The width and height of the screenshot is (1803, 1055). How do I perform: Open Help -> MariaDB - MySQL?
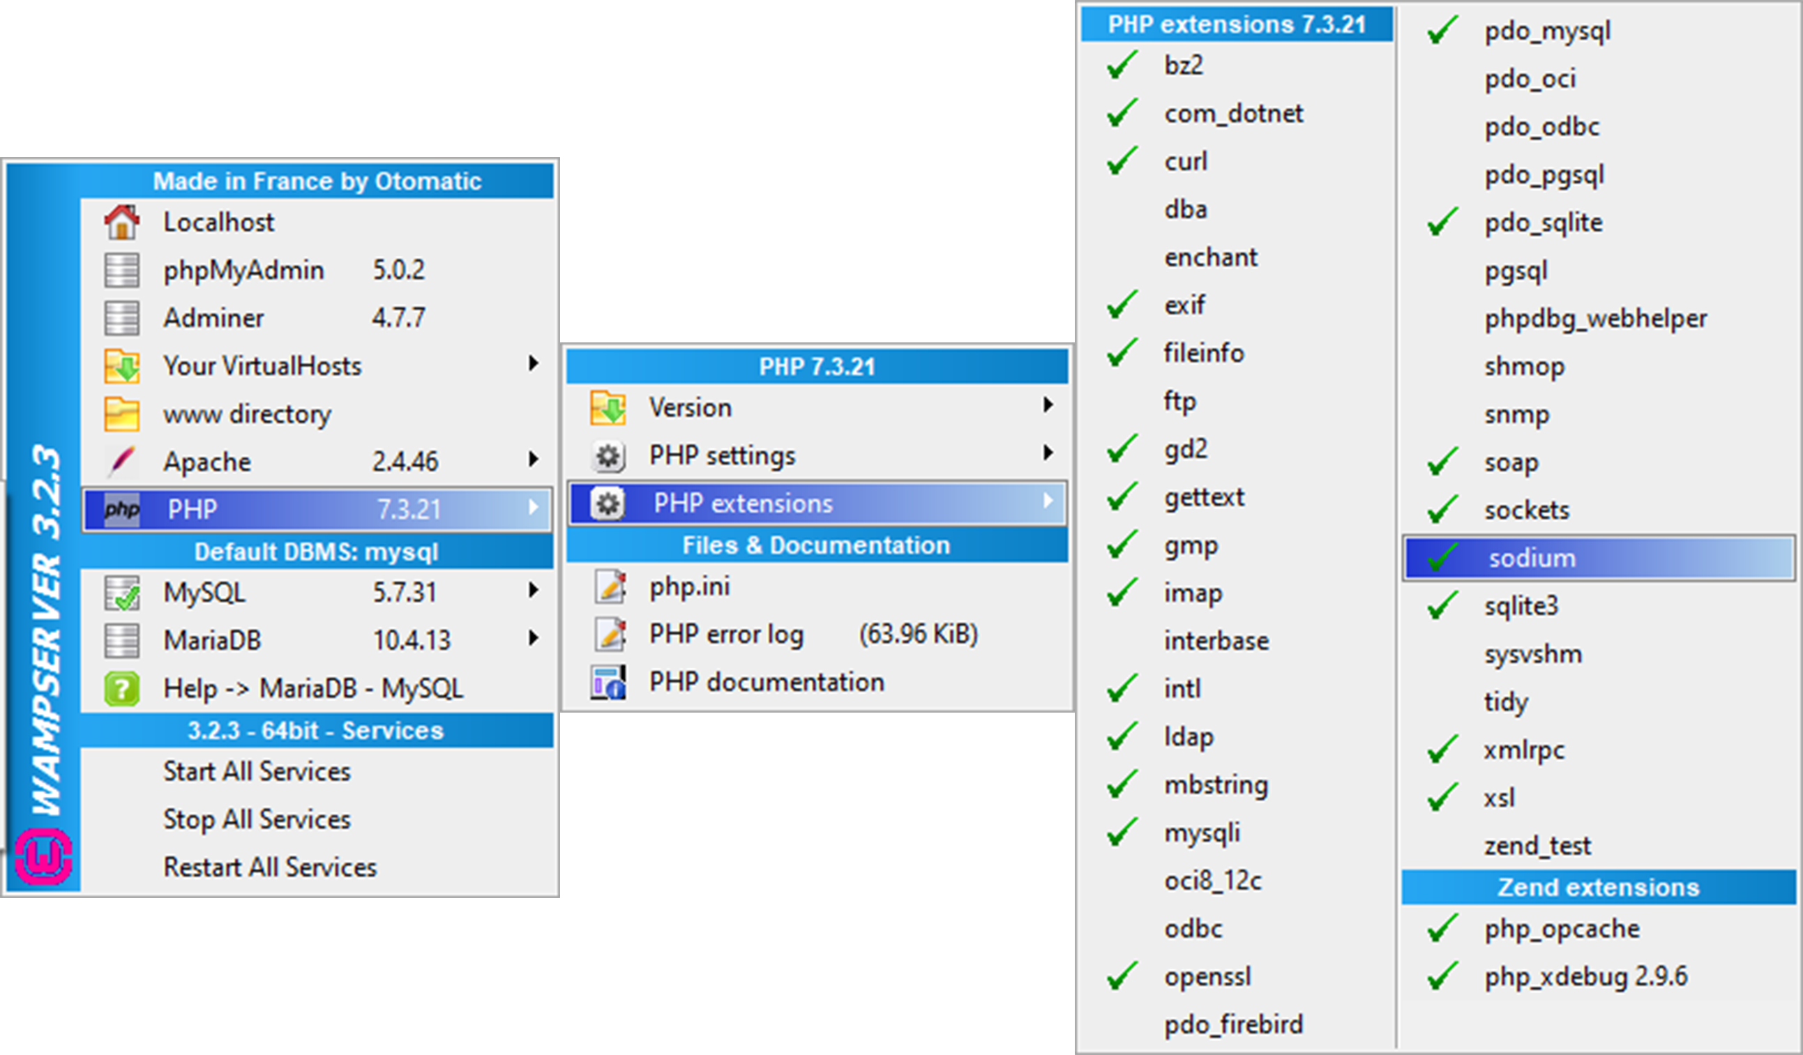click(x=317, y=689)
